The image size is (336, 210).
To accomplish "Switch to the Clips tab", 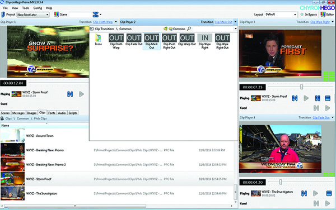I will tap(43, 112).
